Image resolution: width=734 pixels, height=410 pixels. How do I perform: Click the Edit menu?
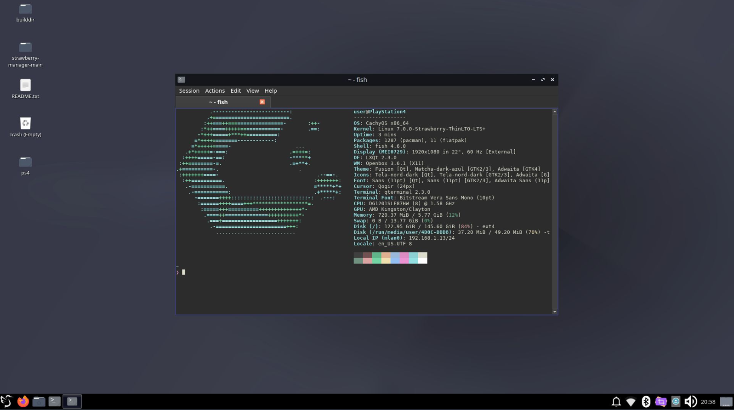click(235, 91)
